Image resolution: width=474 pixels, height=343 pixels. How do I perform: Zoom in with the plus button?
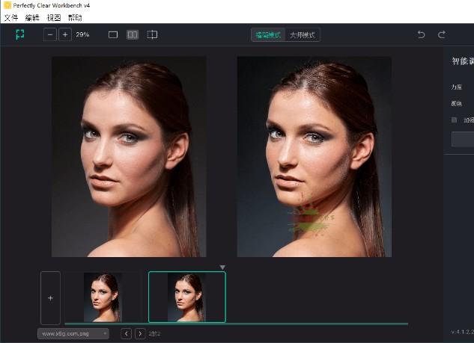[x=65, y=34]
